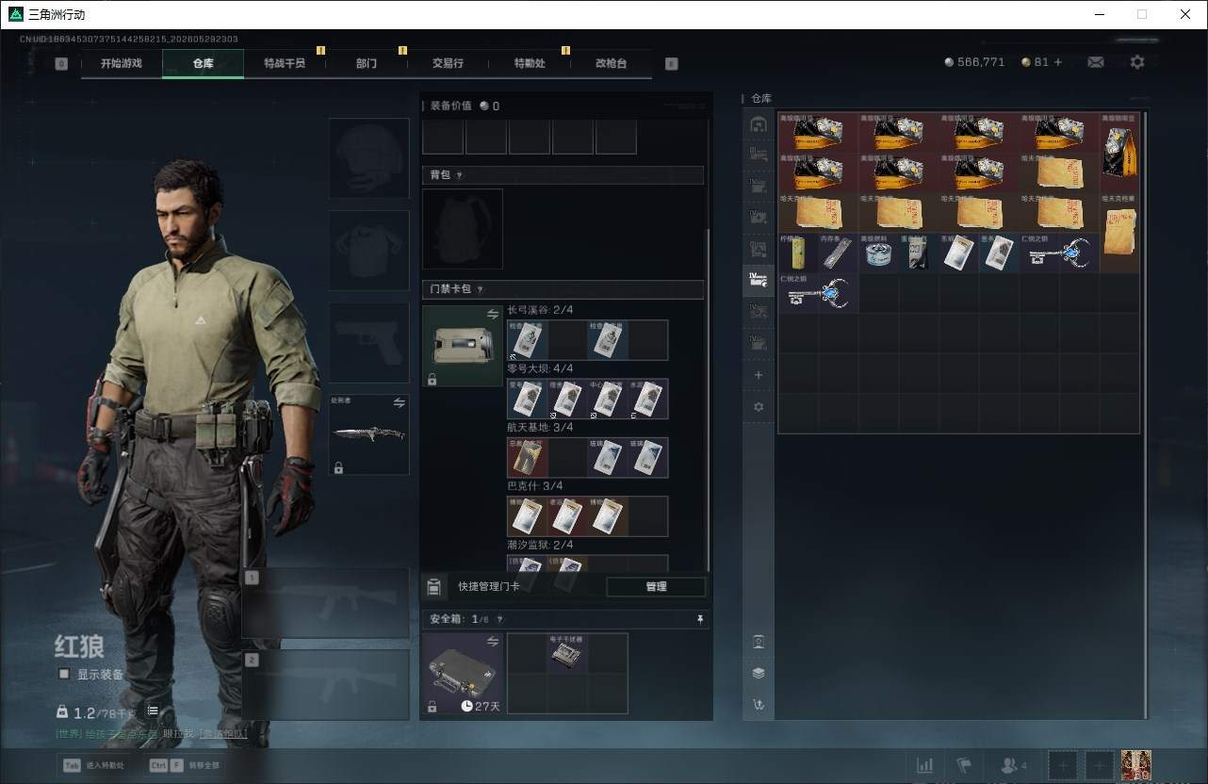Select the 电子干扰器 item in the safe box

pyautogui.click(x=567, y=653)
